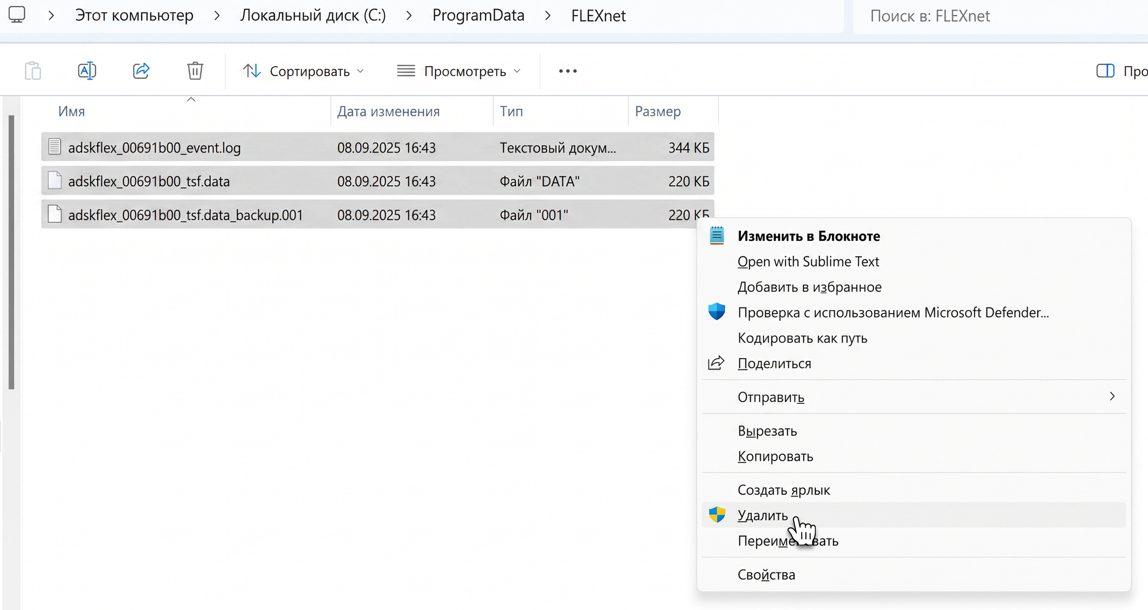The width and height of the screenshot is (1148, 610).
Task: Open the Просмотреть dropdown
Action: coord(459,71)
